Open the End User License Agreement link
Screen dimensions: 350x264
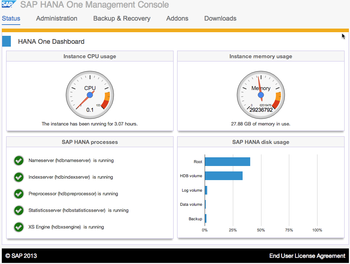[307, 256]
